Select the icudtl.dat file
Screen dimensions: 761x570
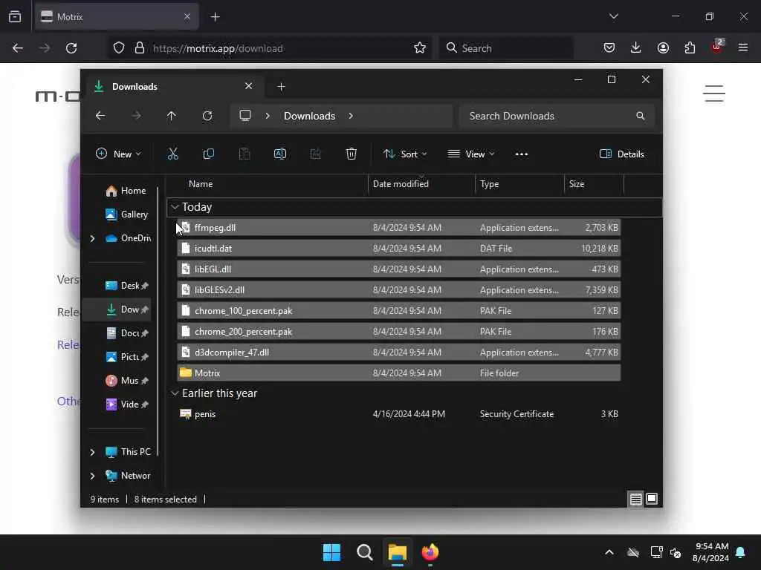[x=398, y=248]
